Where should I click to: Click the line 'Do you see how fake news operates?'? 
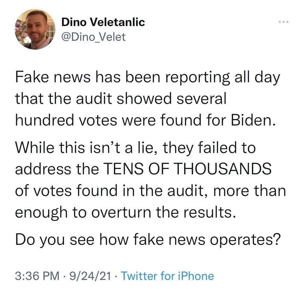click(147, 240)
